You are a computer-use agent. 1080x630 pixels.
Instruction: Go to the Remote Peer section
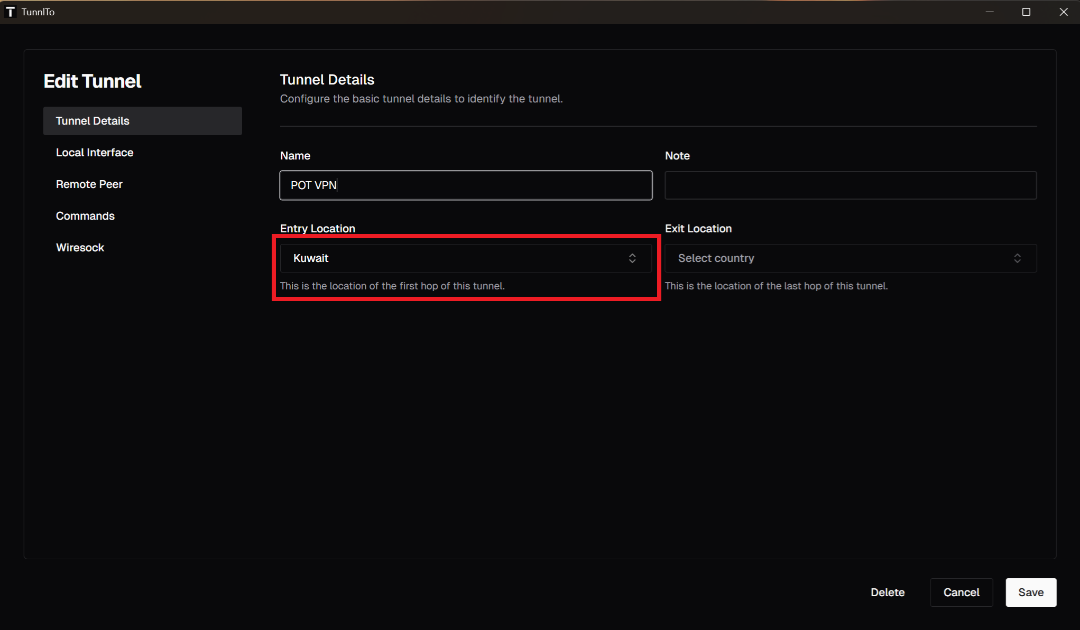tap(89, 184)
